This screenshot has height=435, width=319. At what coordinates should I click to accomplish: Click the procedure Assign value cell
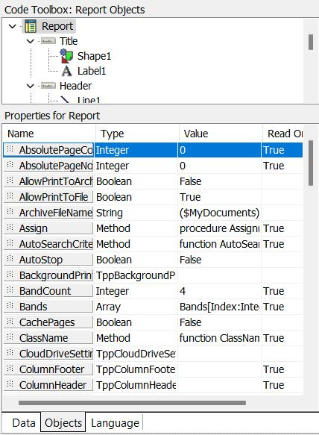pyautogui.click(x=219, y=228)
